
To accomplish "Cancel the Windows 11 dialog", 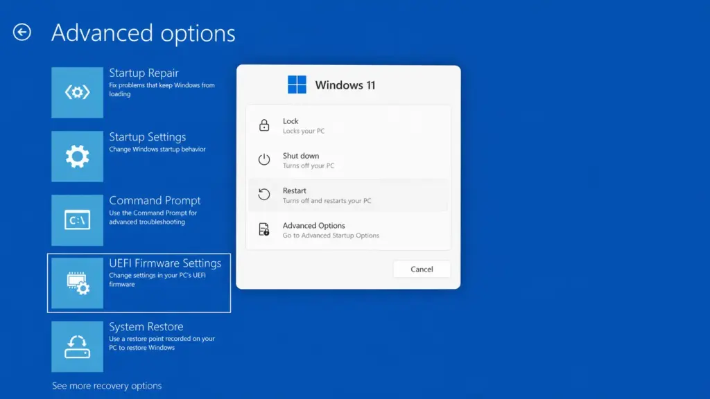I will pyautogui.click(x=422, y=269).
